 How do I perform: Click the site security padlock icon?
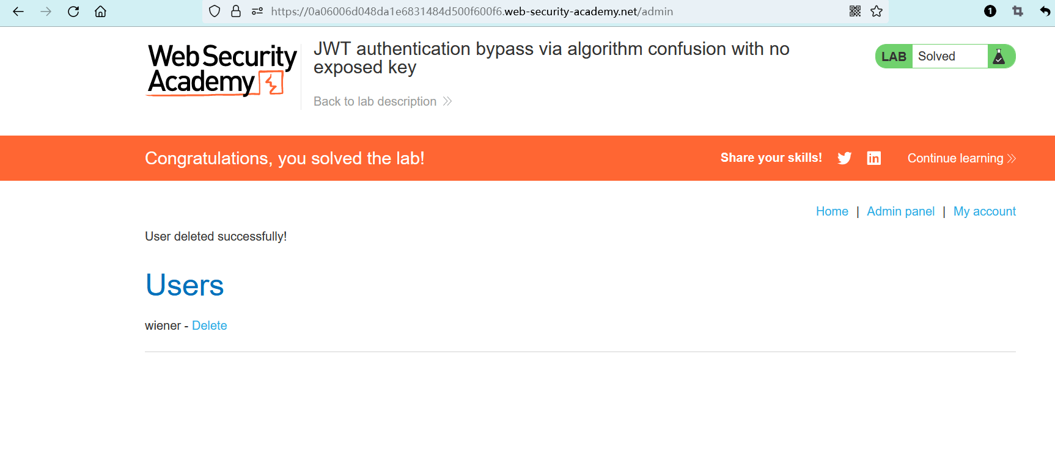[236, 12]
